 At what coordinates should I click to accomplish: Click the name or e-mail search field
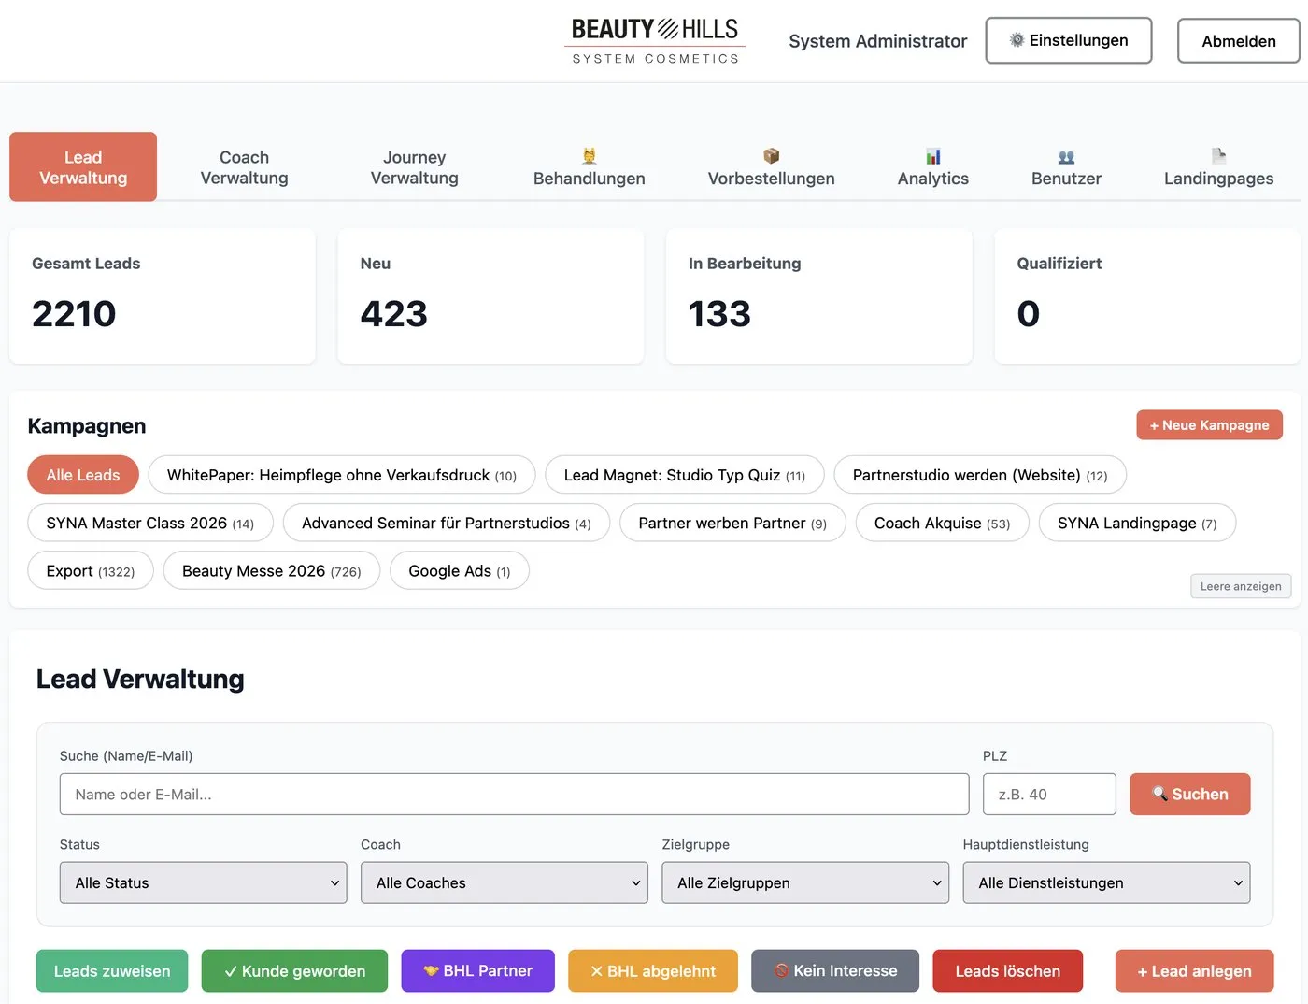514,794
